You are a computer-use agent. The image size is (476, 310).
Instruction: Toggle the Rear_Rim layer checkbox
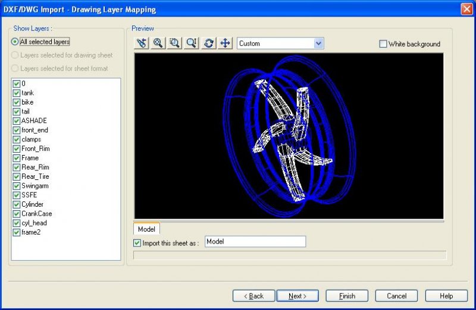click(x=17, y=167)
